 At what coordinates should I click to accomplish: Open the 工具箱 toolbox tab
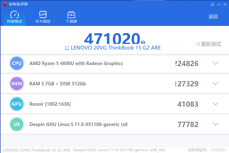(x=71, y=17)
